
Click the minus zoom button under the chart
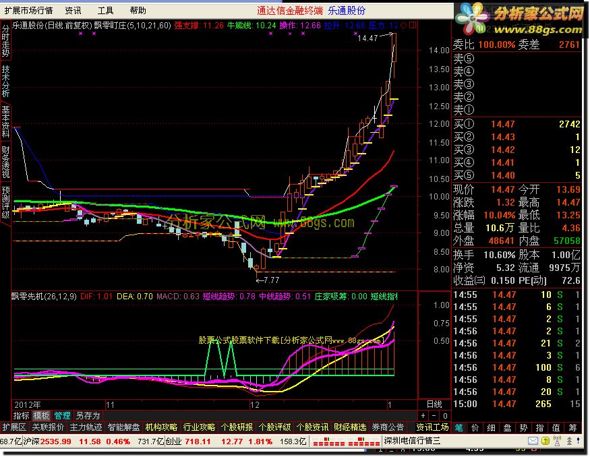coord(434,416)
